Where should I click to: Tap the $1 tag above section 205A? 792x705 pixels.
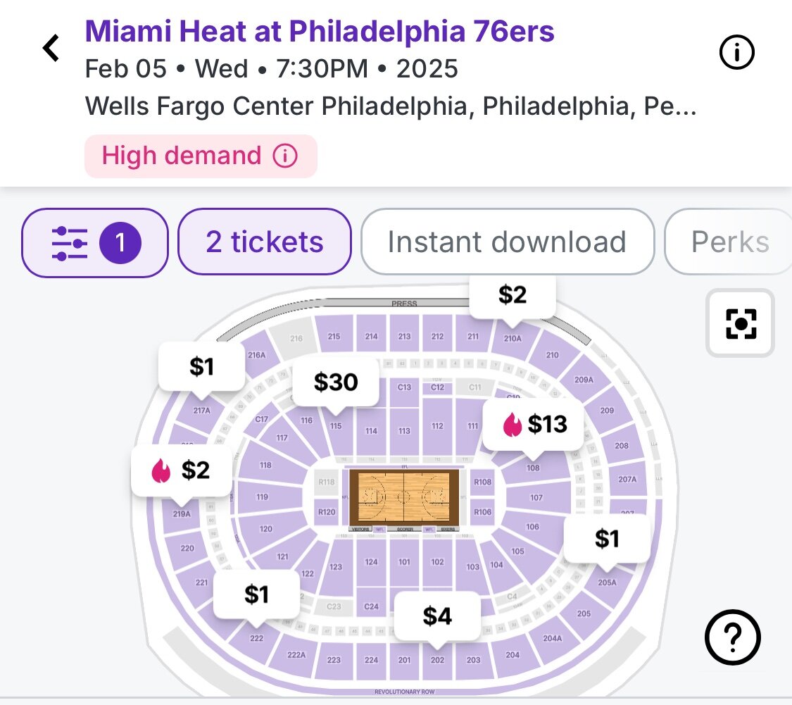pos(607,539)
